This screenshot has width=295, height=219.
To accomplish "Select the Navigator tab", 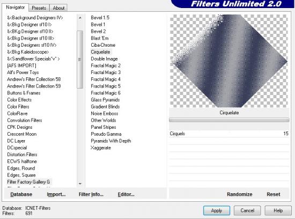I will coord(16,8).
